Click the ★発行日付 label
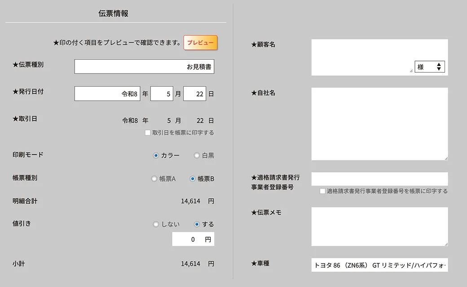 (28, 91)
